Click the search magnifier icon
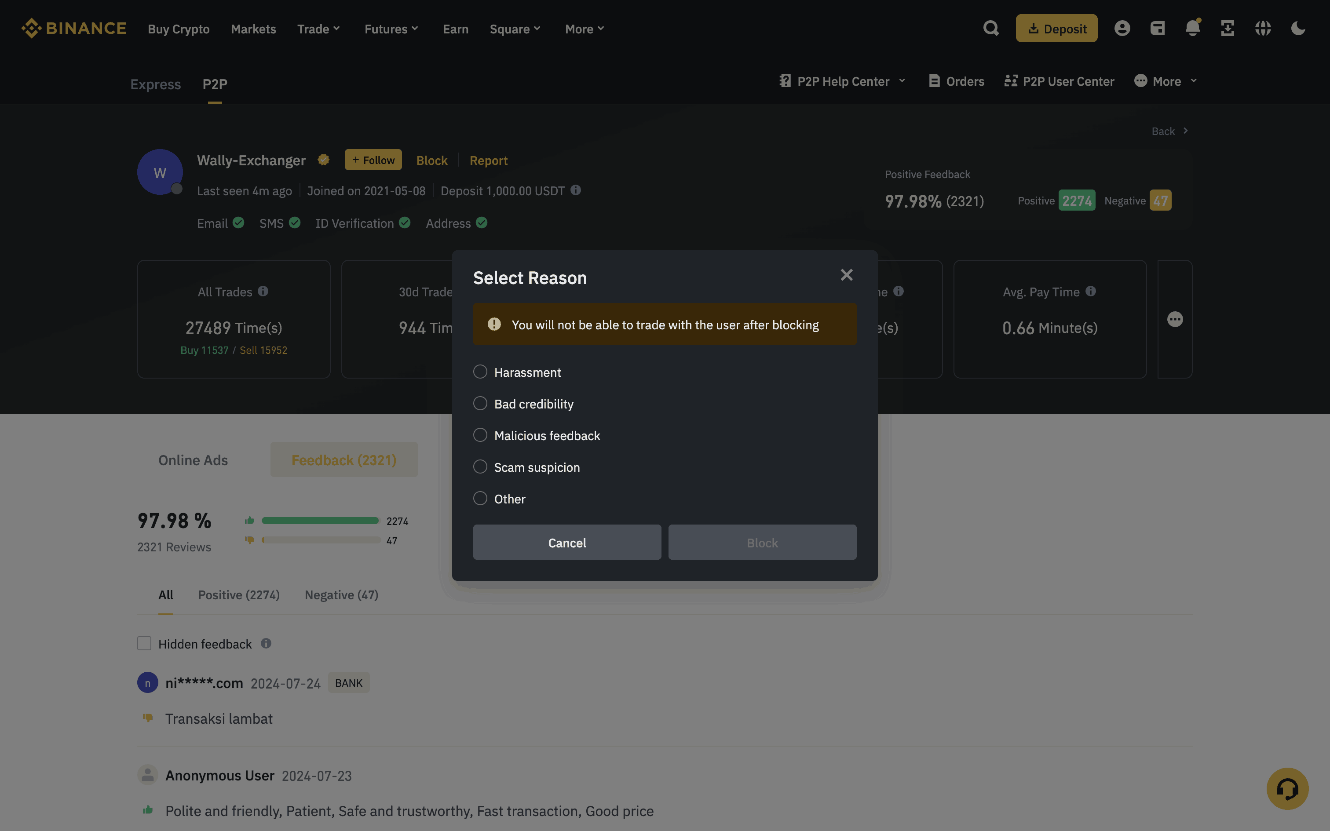 [991, 28]
